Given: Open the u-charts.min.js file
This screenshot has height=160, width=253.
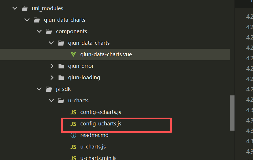Looking at the screenshot, I should (98, 158).
